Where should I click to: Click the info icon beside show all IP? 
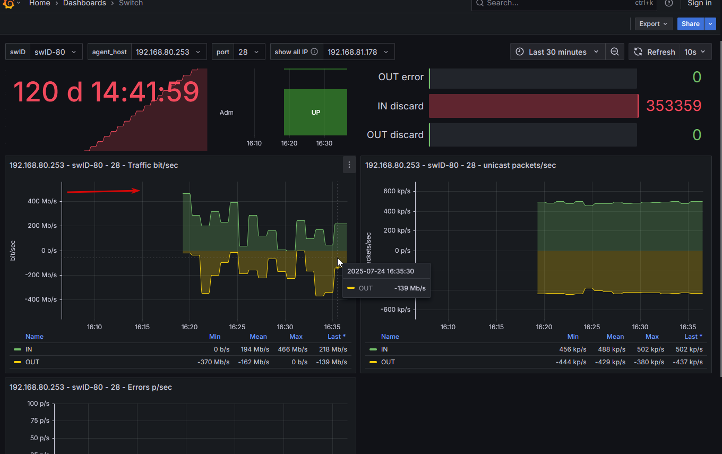[314, 52]
